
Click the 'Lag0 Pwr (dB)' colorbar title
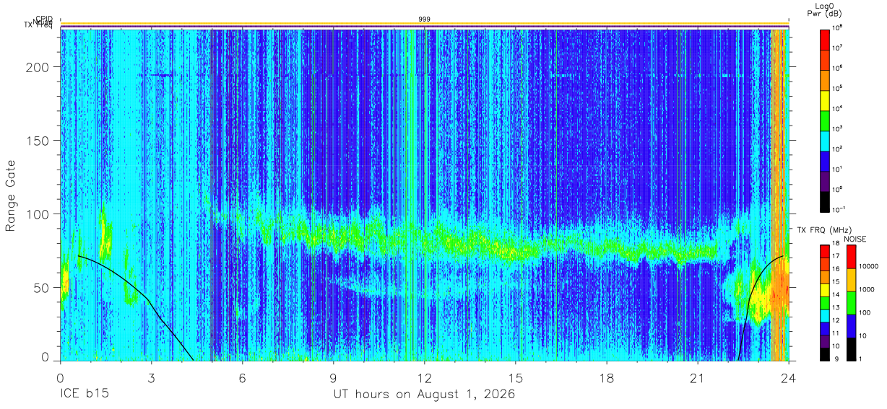coord(825,9)
